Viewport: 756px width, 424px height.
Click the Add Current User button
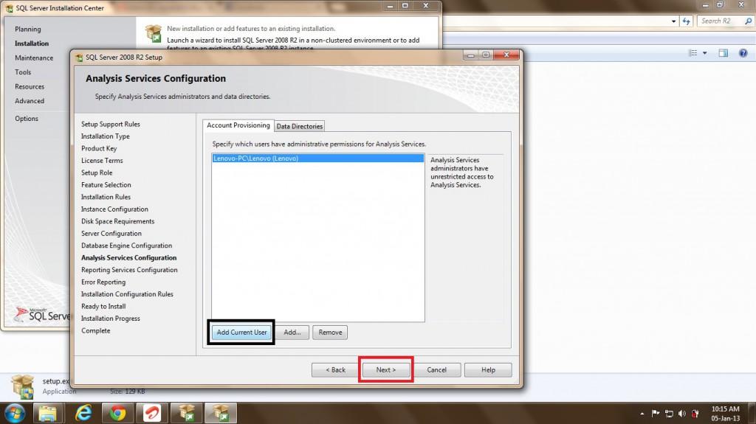241,332
